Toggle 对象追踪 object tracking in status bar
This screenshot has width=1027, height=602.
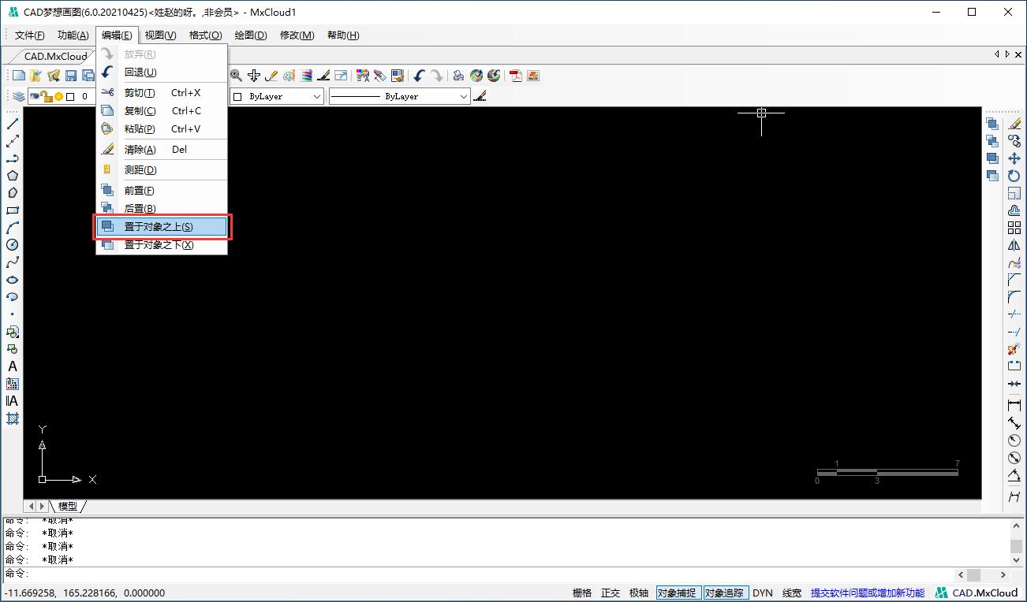[725, 593]
